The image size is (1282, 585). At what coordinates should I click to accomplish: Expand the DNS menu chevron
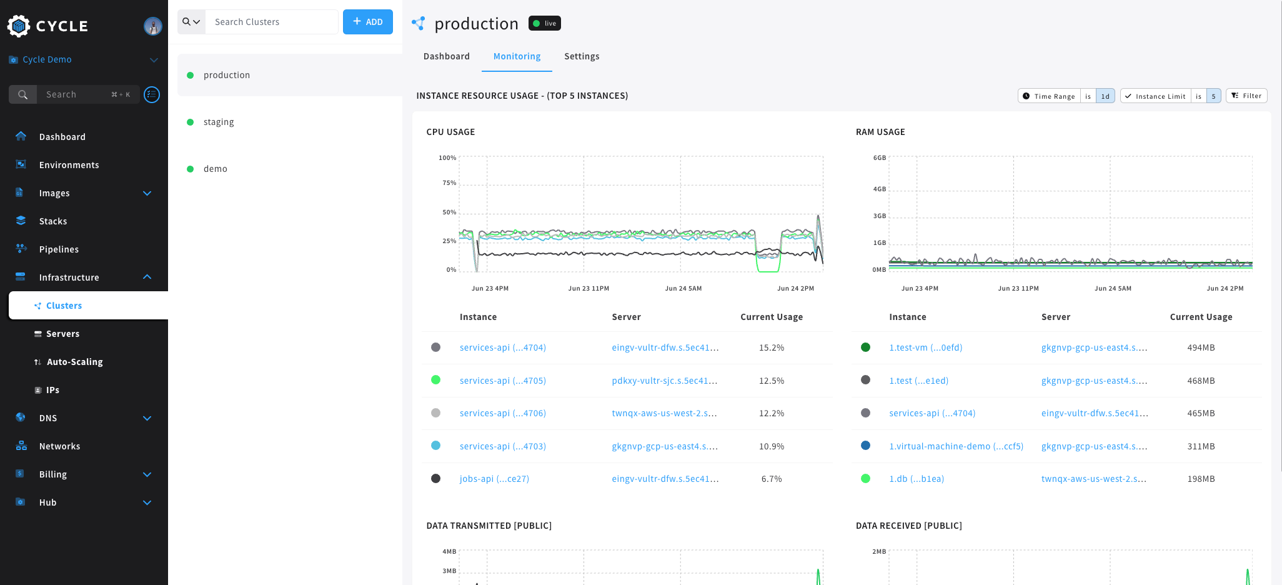point(147,418)
